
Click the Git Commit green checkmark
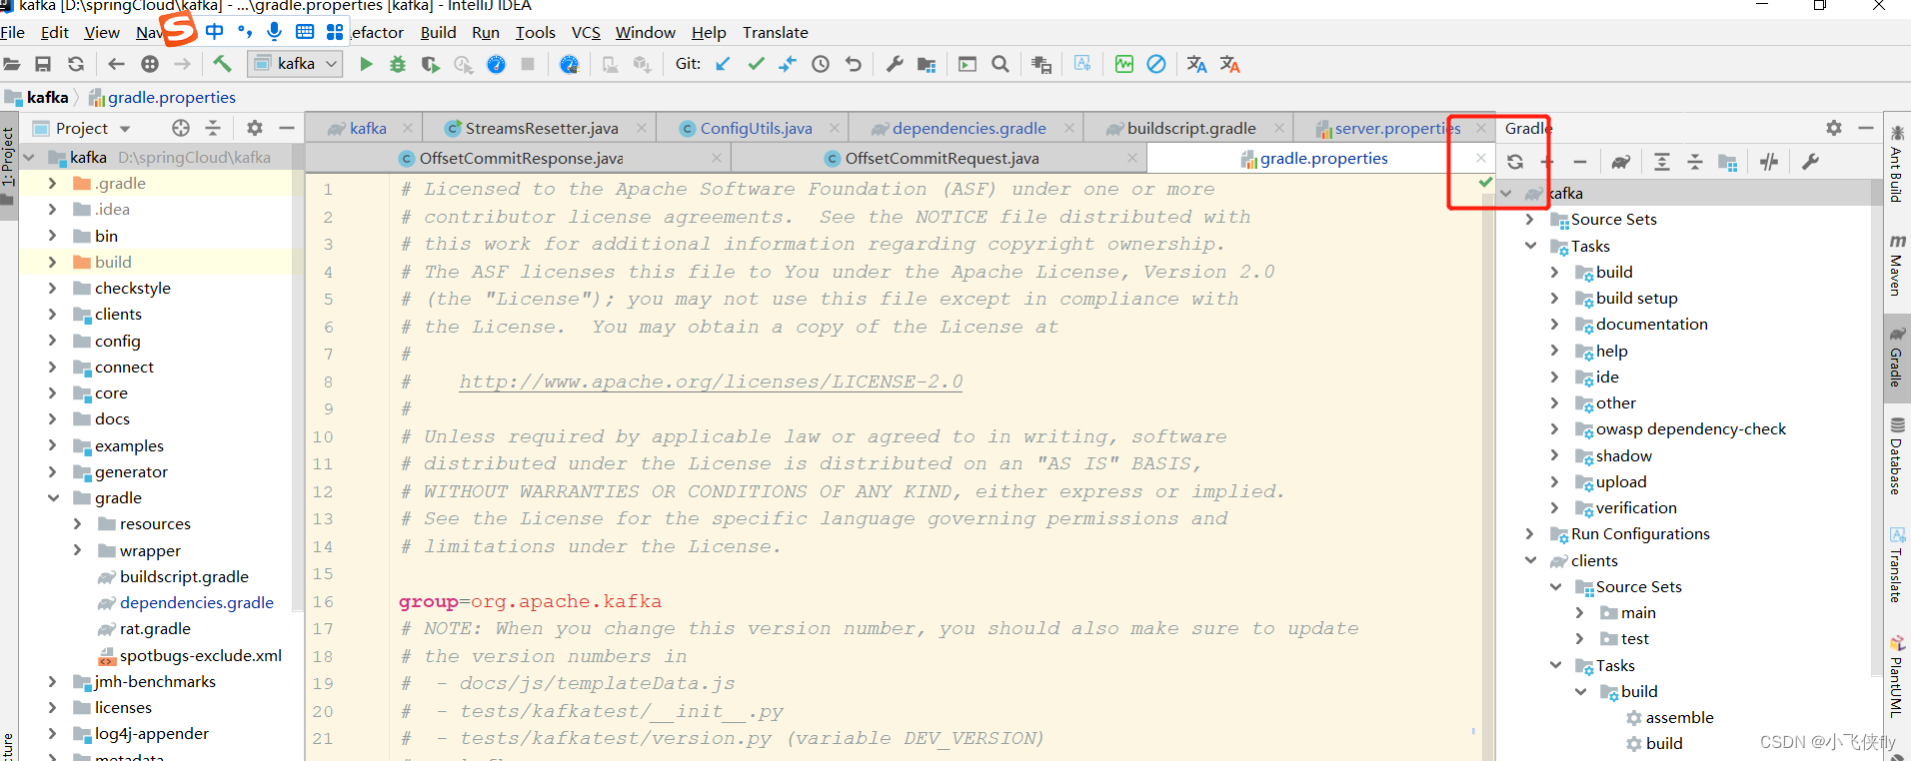tap(756, 64)
